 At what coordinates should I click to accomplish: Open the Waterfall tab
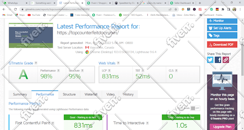point(91,94)
